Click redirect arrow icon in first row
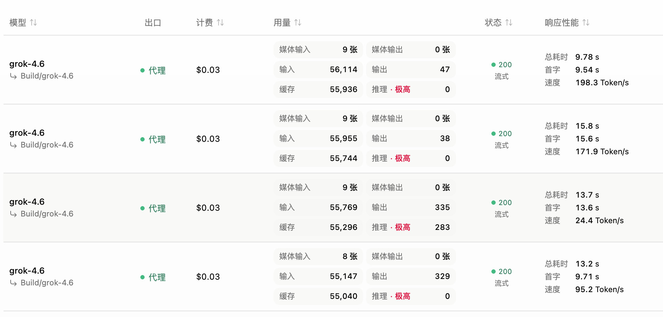Screen dimensions: 663x317 [x=14, y=76]
